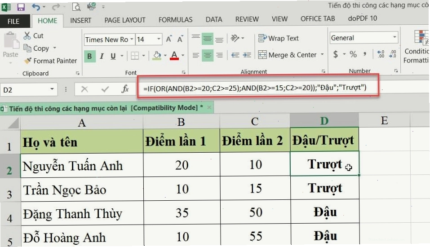
Task: Open Print Preview from the quick access toolbar
Action: click(76, 7)
